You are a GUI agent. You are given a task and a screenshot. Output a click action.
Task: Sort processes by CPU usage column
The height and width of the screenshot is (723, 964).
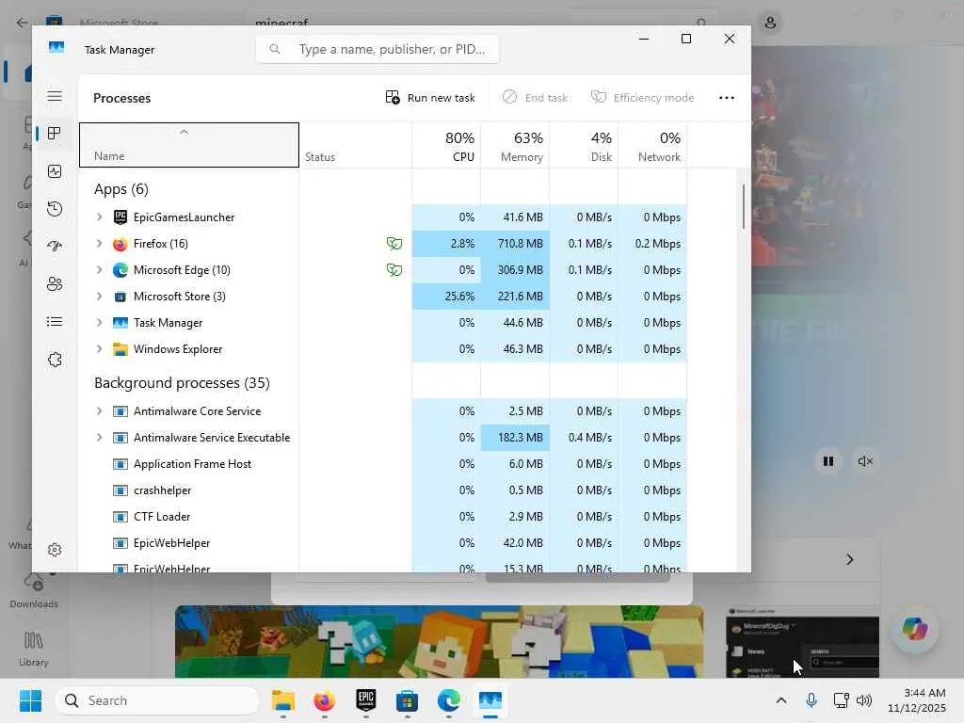coord(446,145)
